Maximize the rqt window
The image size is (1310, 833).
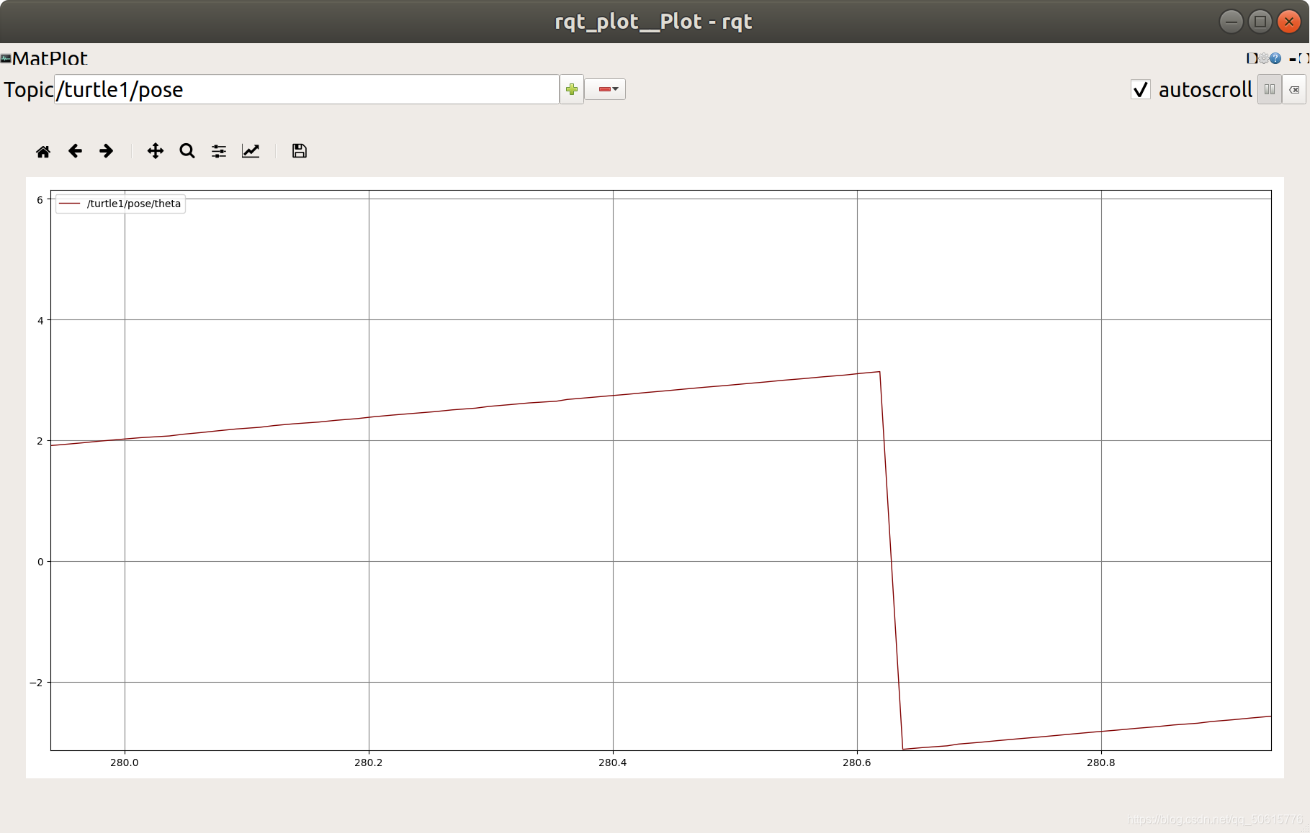pos(1260,22)
